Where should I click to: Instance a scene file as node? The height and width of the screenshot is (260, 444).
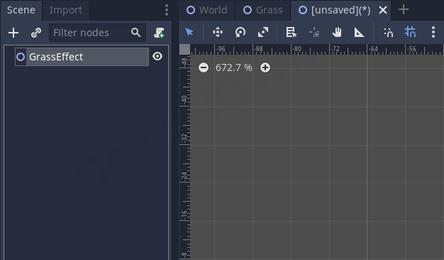click(36, 33)
